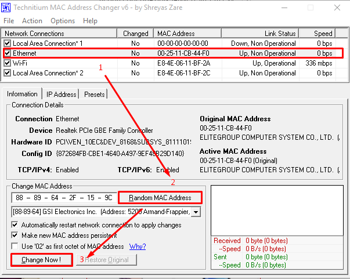The width and height of the screenshot is (350, 279).
Task: Click the Sent 0 byte value
Action: (266, 257)
